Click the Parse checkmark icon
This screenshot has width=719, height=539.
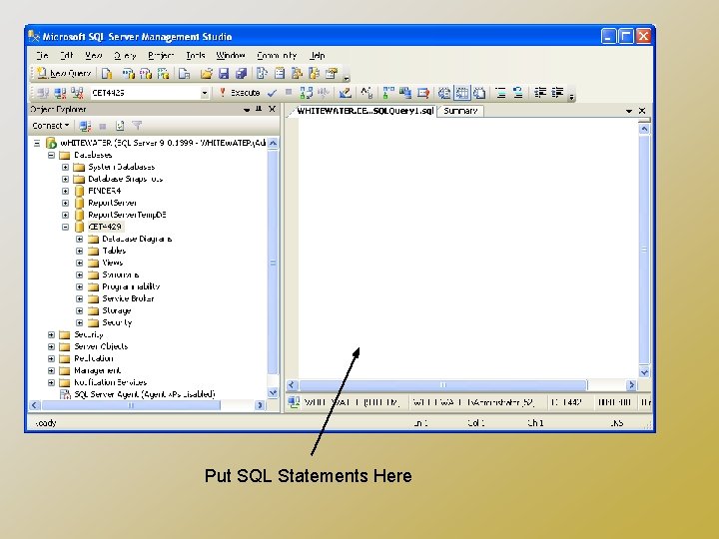(272, 93)
